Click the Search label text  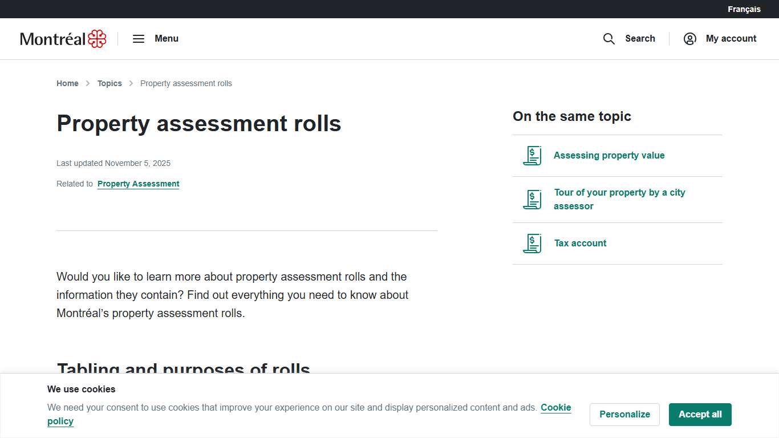coord(640,38)
